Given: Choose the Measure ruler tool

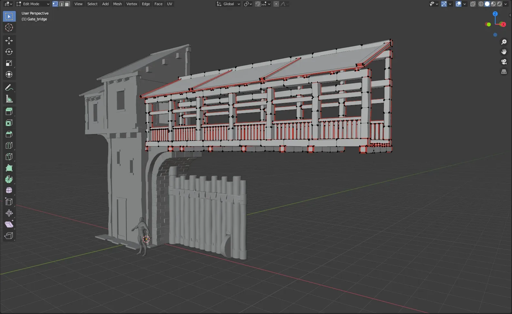Looking at the screenshot, I should [9, 99].
